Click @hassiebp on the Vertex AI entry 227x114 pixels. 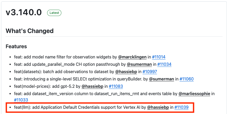(x=158, y=107)
